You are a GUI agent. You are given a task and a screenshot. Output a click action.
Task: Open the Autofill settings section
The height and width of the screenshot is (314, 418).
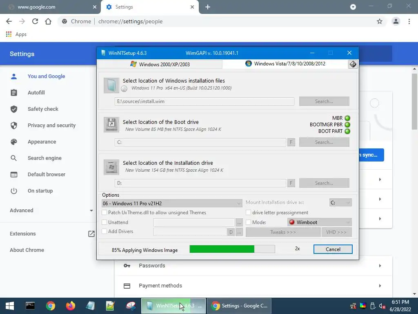click(x=36, y=93)
